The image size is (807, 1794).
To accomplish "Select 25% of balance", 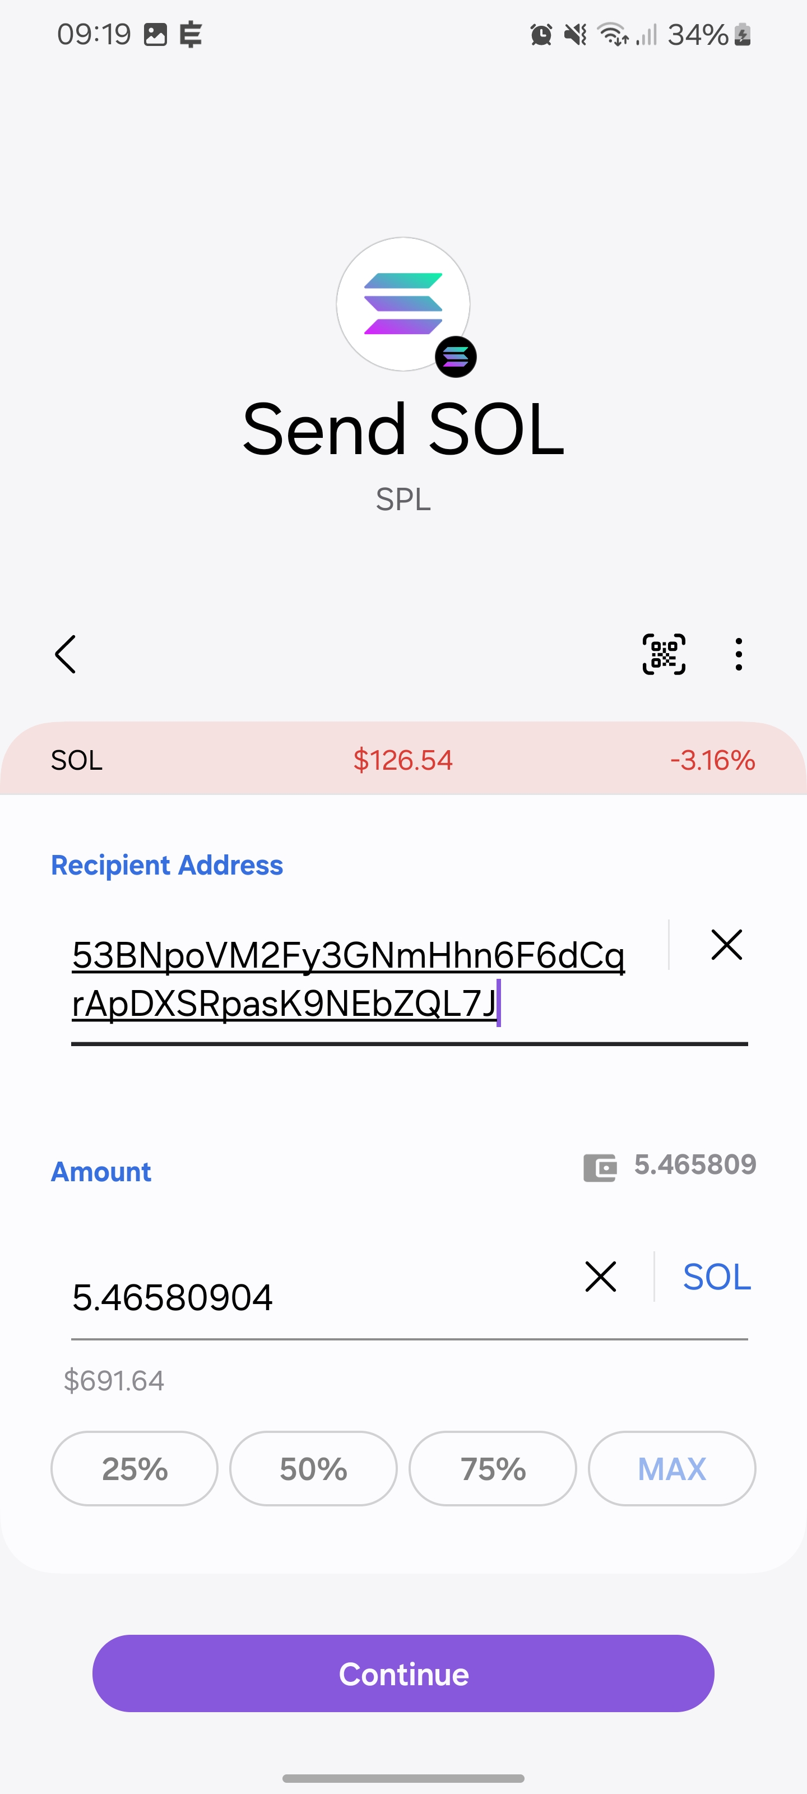I will (x=134, y=1469).
